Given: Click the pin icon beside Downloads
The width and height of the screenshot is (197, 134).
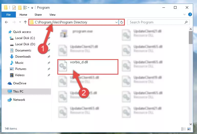Looking at the screenshot, I should tap(49, 57).
